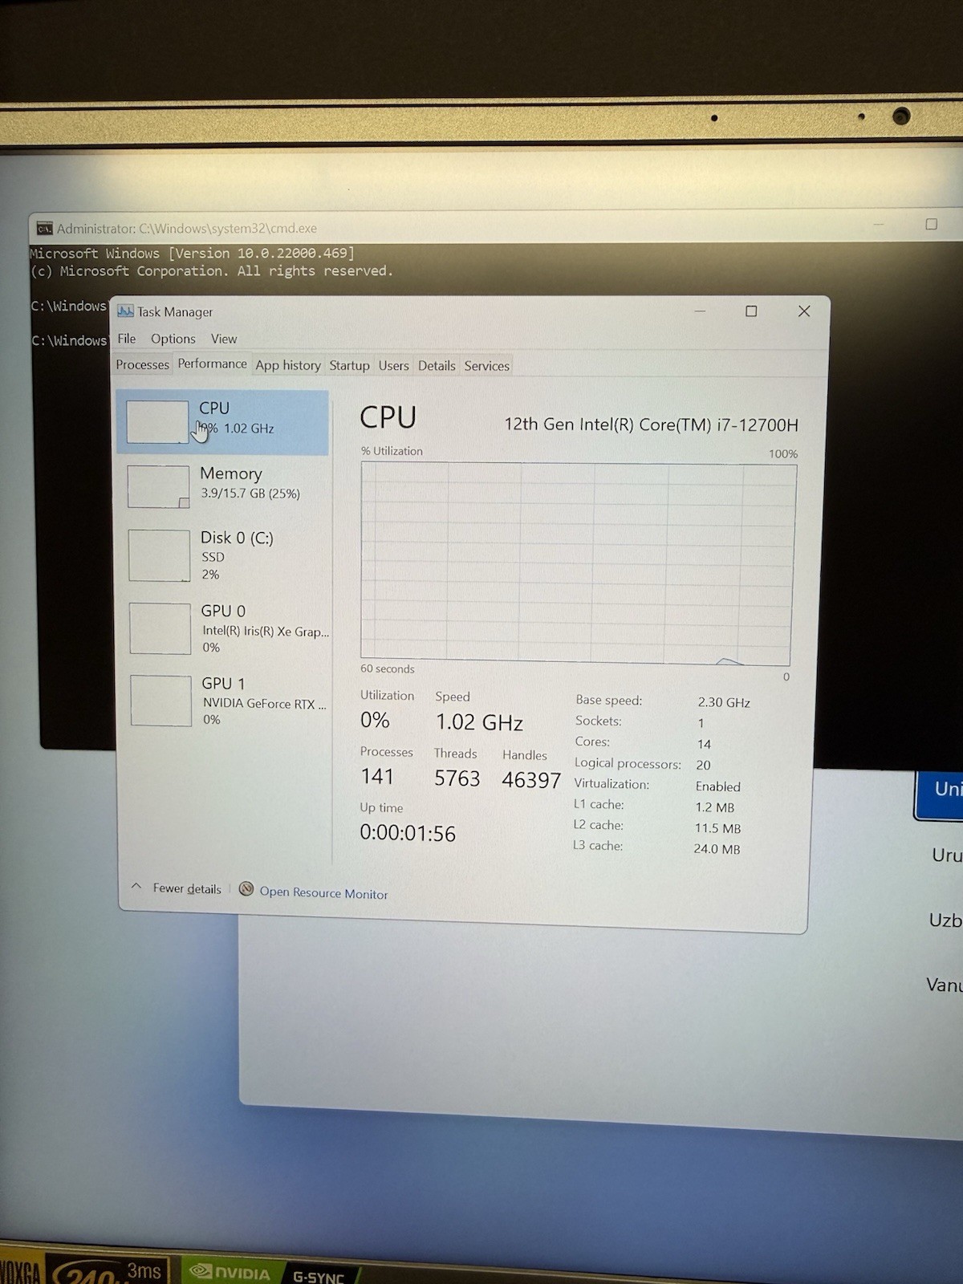Viewport: 963px width, 1284px height.
Task: Click the Sockets value 1
Action: tap(701, 723)
